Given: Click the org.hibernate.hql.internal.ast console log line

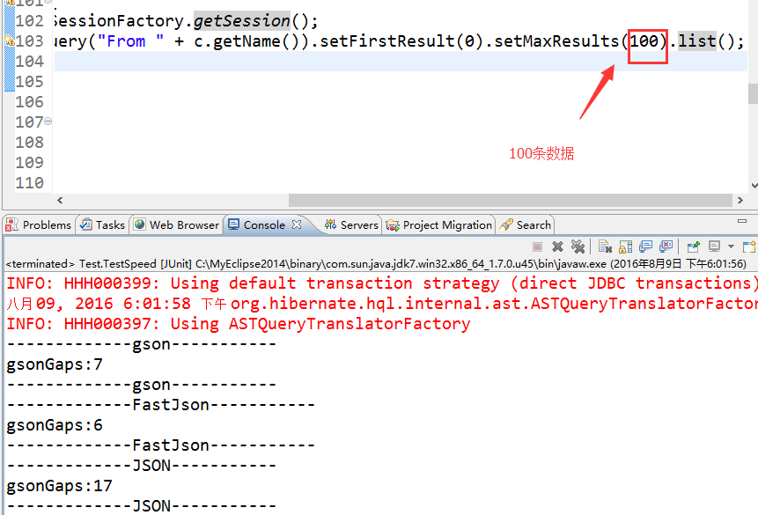Looking at the screenshot, I should (382, 304).
